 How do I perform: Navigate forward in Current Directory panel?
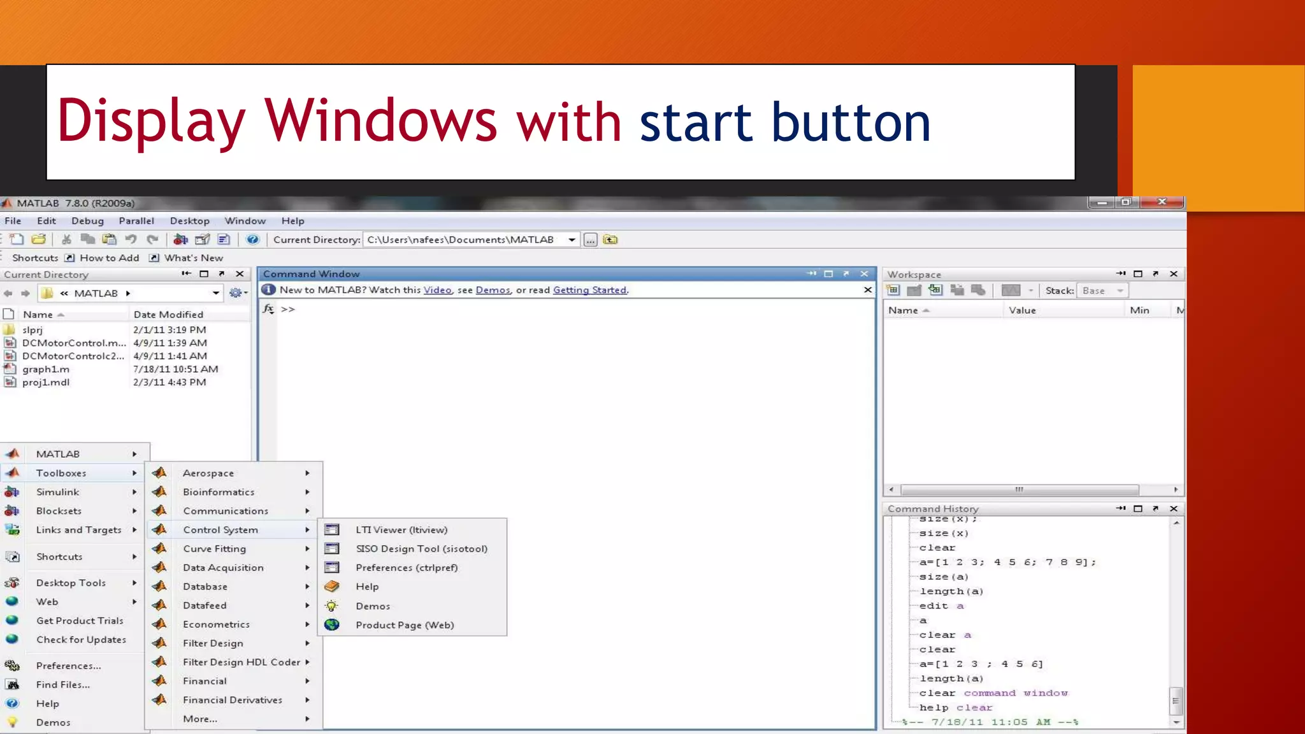(x=25, y=293)
